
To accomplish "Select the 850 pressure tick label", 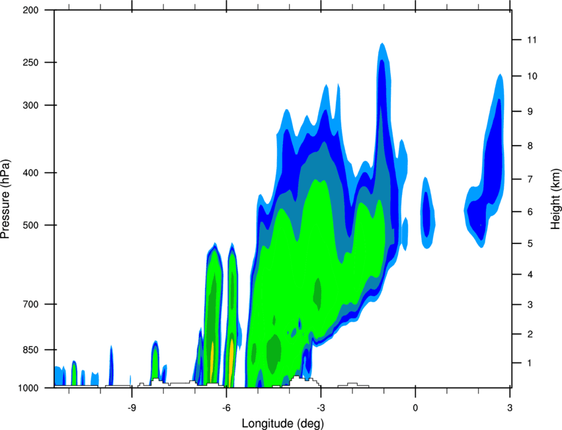I will [x=30, y=350].
